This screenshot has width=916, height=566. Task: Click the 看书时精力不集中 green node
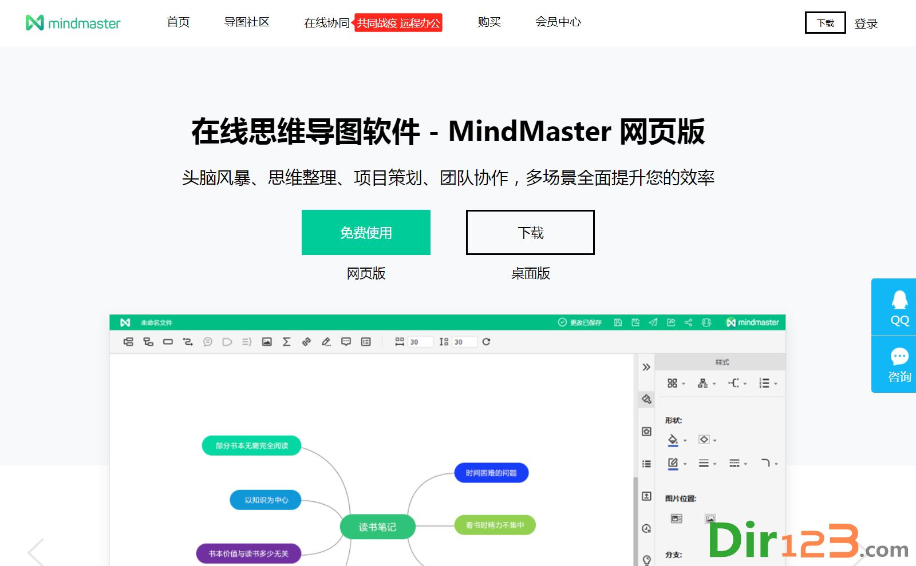(495, 525)
